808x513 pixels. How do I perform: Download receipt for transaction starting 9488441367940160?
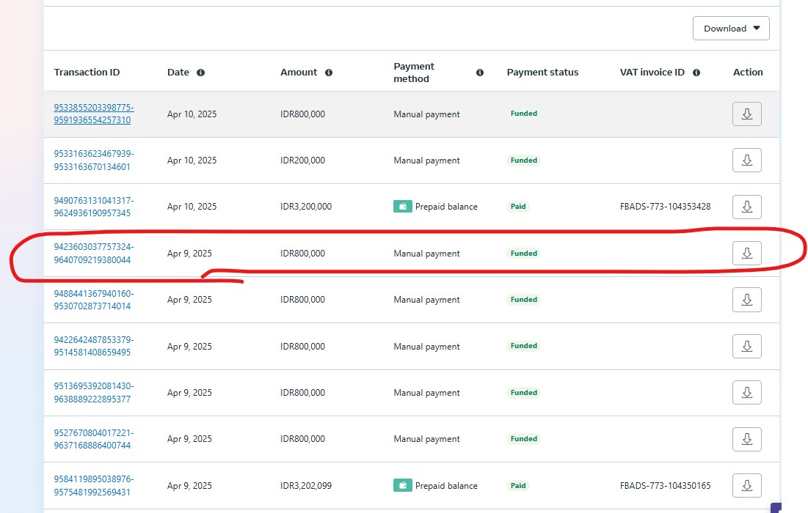[x=746, y=300]
